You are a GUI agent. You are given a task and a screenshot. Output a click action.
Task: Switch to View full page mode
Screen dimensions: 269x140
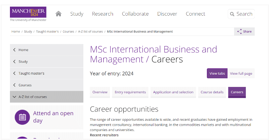pyautogui.click(x=241, y=73)
